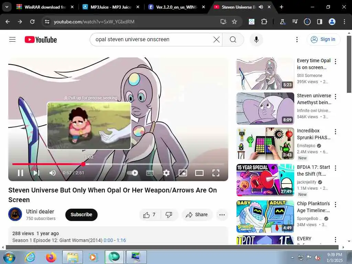Image resolution: width=352 pixels, height=264 pixels.
Task: Open options for Amethyst video suggestion
Action: pos(335,97)
